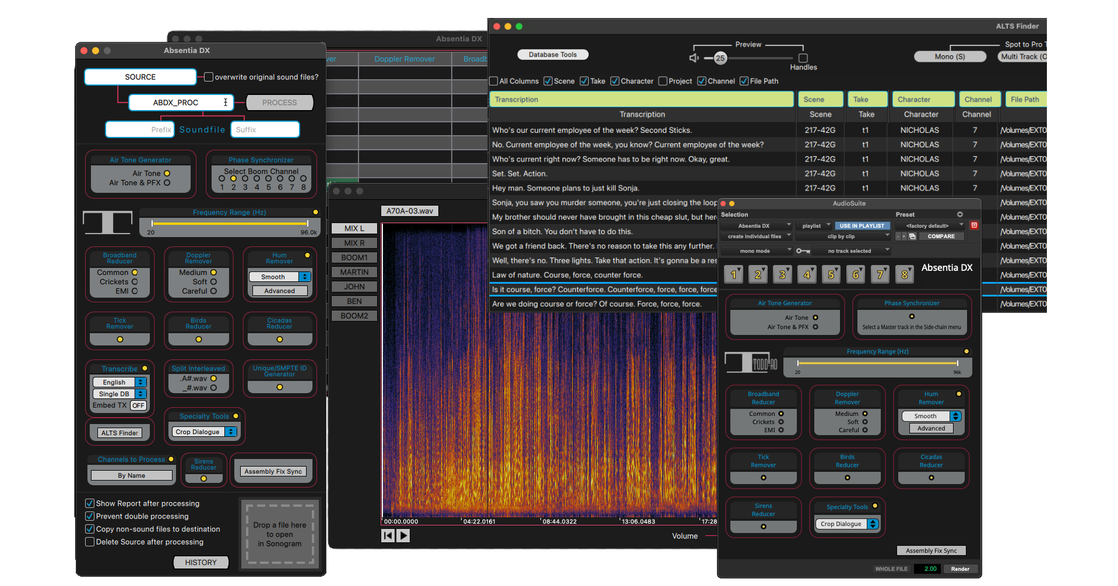Click the red target button in AudioSuite
This screenshot has height=586, width=1118.
974,225
